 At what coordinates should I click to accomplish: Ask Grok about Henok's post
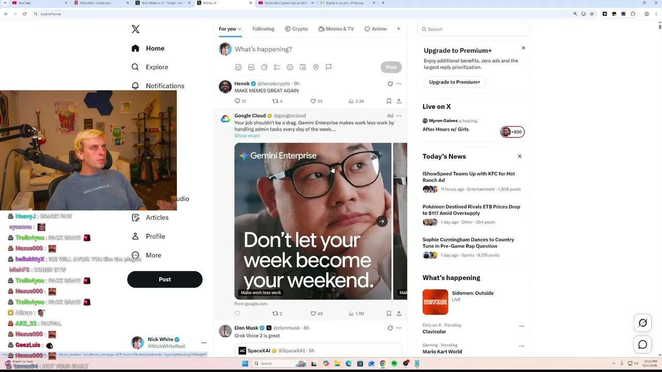pos(390,84)
